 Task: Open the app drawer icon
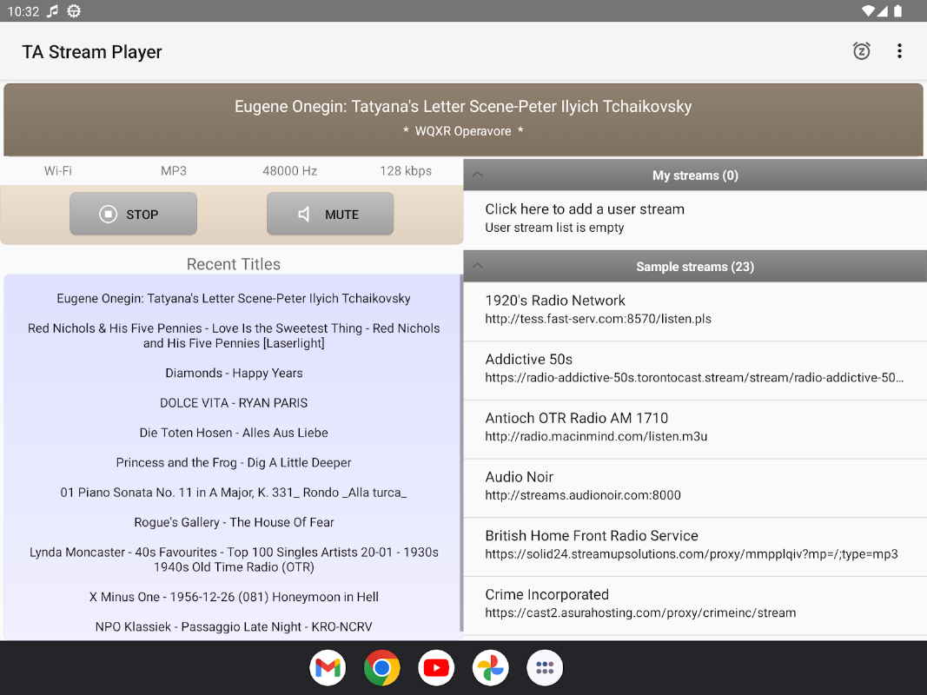pos(545,668)
